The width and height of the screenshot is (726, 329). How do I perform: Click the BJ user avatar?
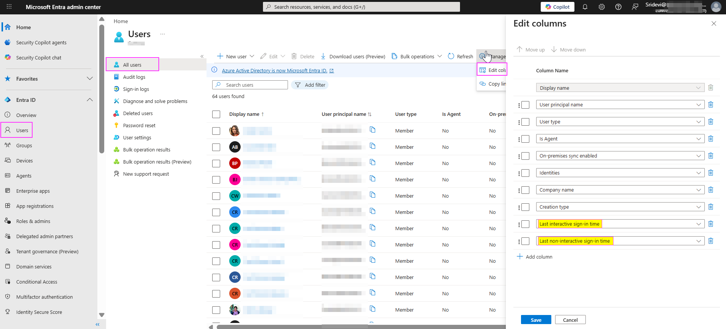click(x=235, y=179)
